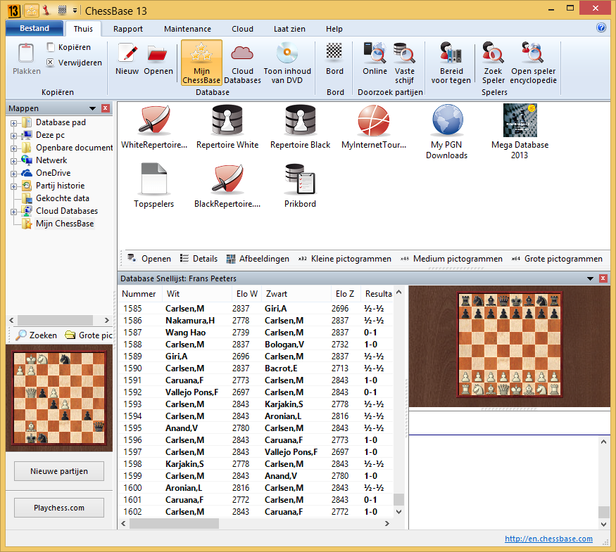Switch to Details view
Image resolution: width=616 pixels, height=552 pixels.
pos(199,259)
